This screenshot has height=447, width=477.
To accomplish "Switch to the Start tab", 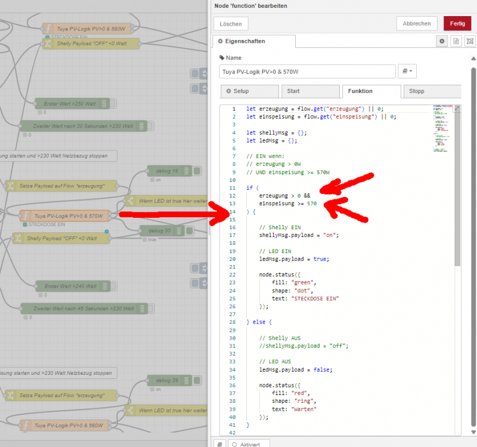I will click(310, 91).
